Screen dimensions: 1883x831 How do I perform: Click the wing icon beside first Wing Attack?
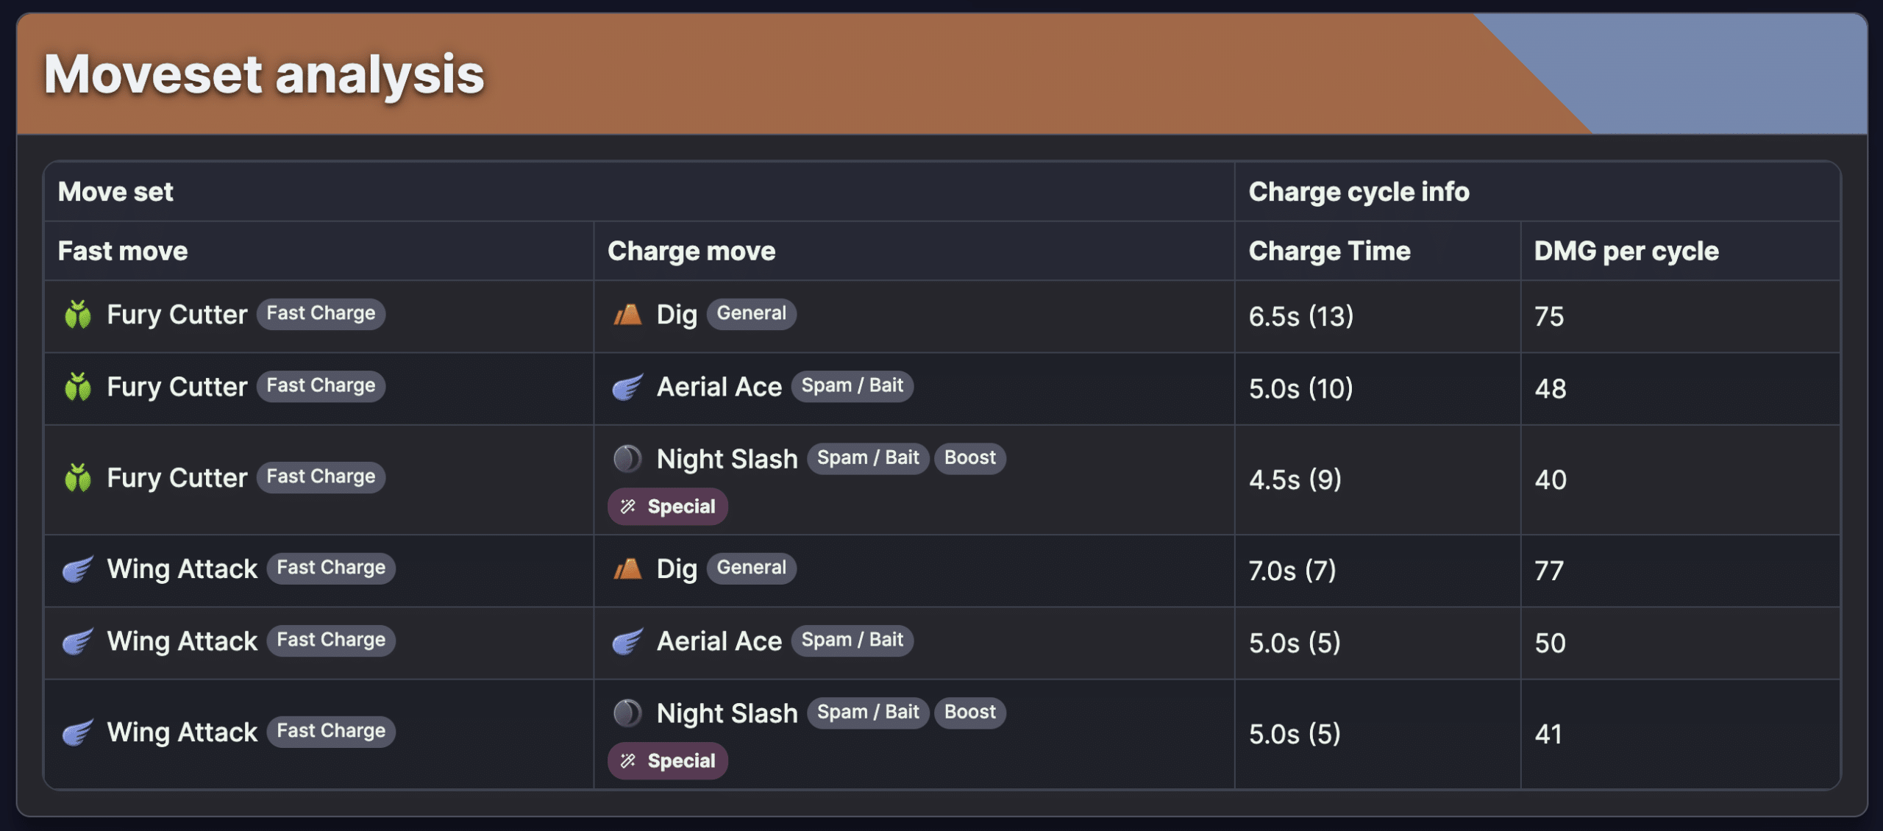pyautogui.click(x=77, y=568)
